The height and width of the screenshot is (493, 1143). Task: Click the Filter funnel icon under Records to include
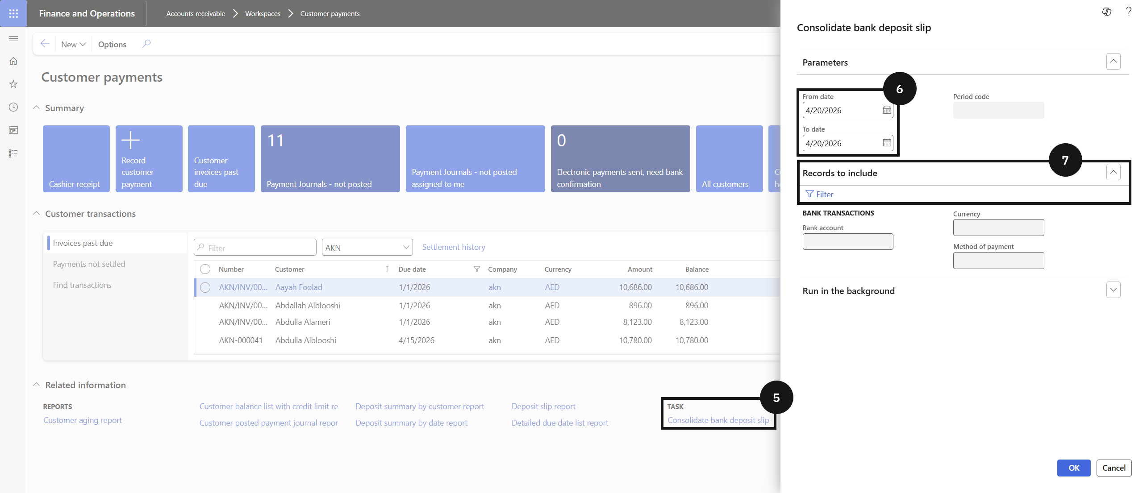[x=809, y=194]
